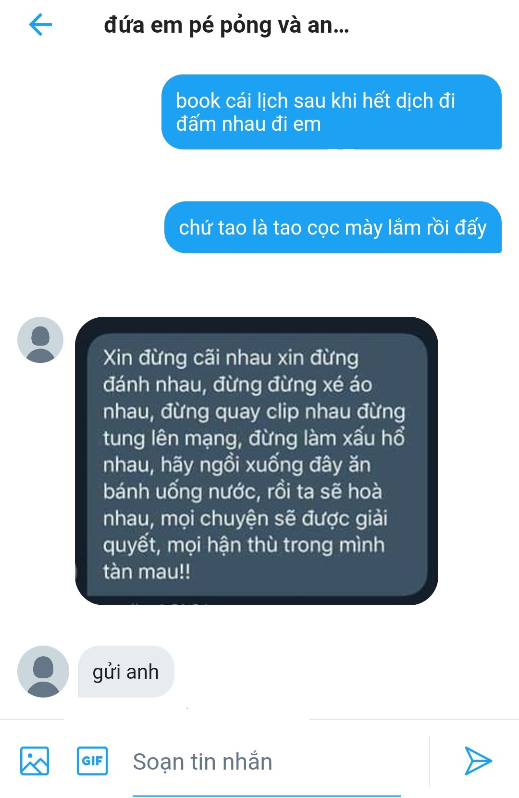Tap the "hãy ngồi xuống đây ăn" line

pyautogui.click(x=265, y=465)
